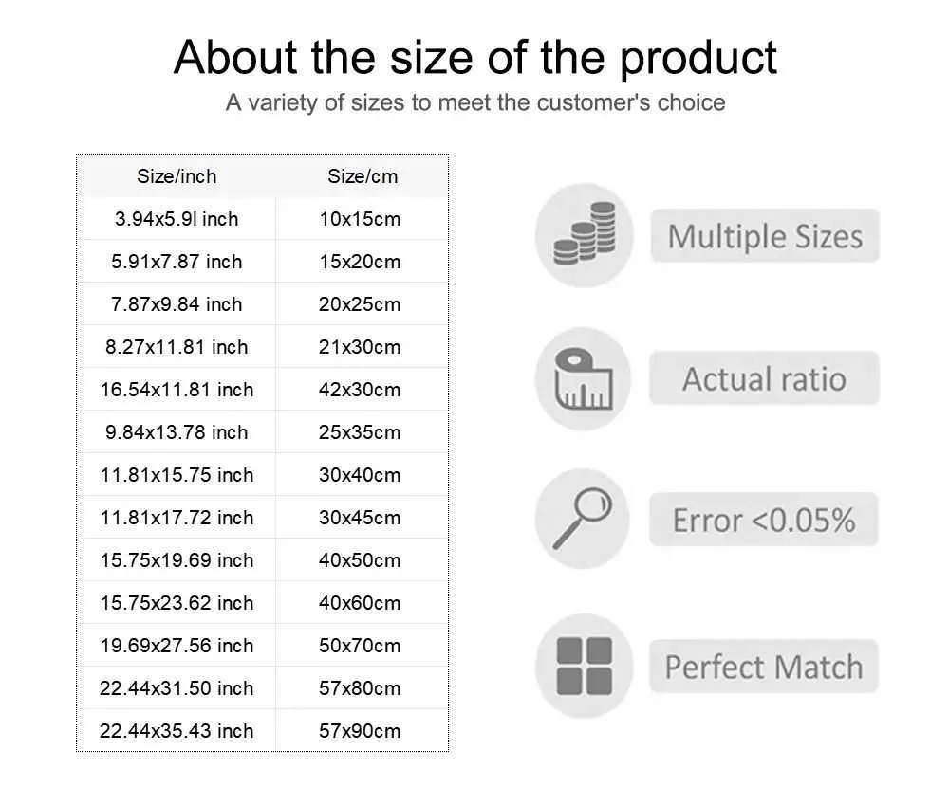Viewport: 949px width, 787px height.
Task: Click the Error <0.05% label
Action: tap(764, 520)
